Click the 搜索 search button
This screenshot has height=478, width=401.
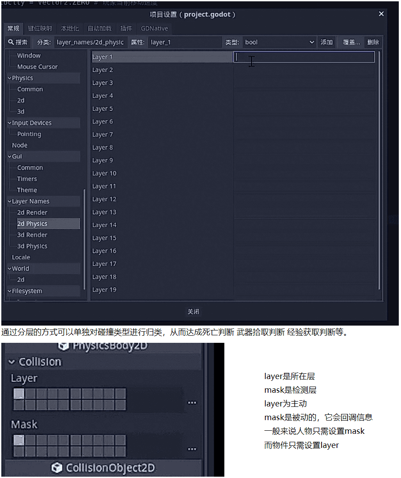click(18, 42)
